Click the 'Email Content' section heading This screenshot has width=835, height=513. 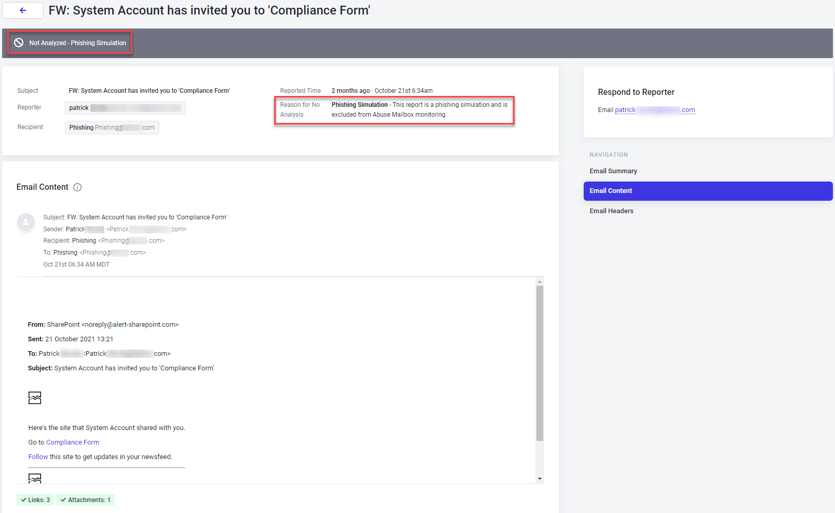tap(43, 187)
